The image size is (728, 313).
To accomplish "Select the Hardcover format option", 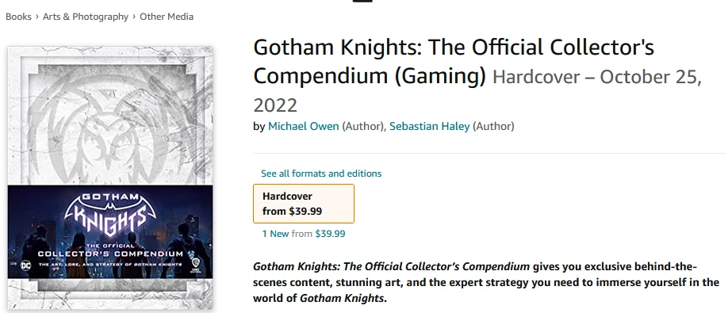I will 304,204.
